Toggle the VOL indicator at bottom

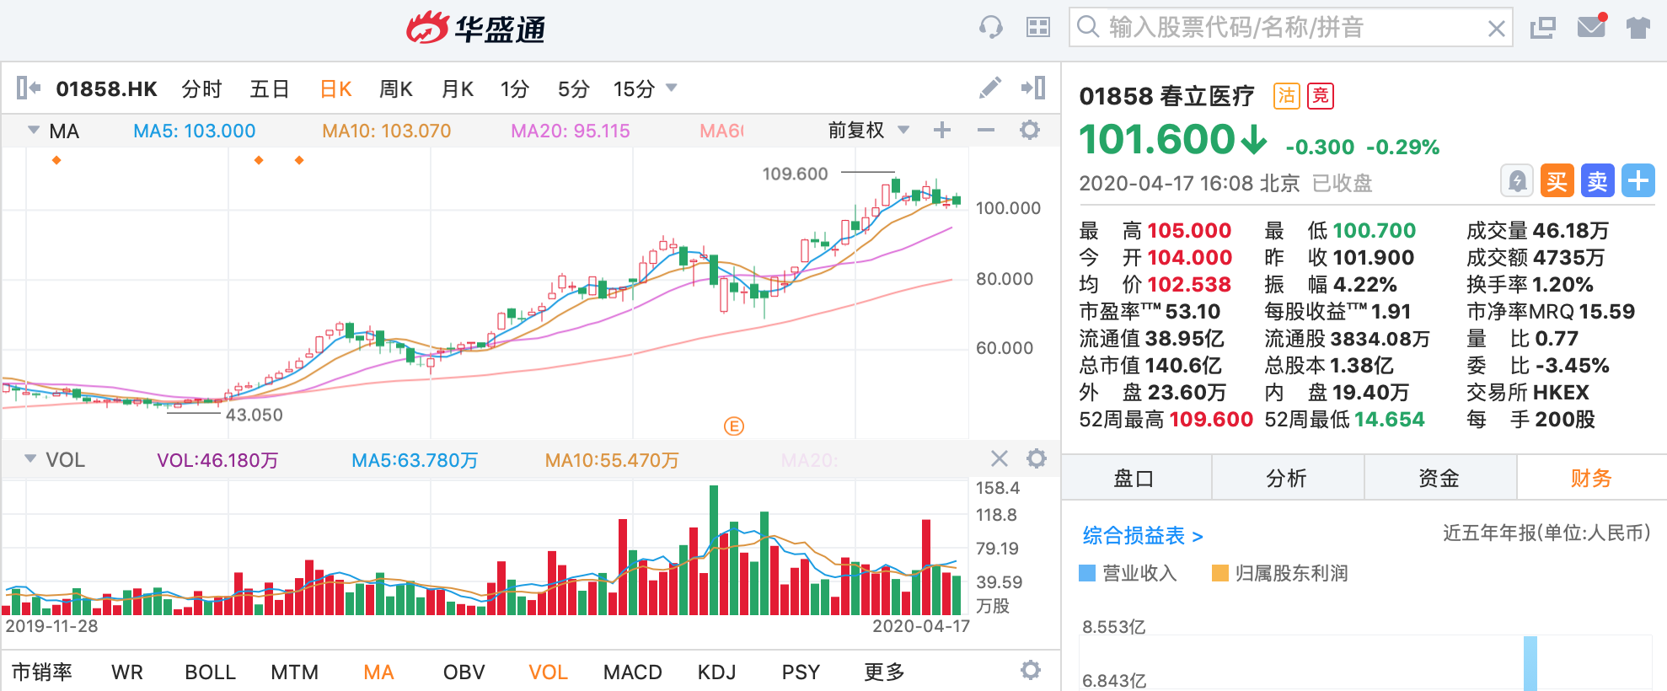pyautogui.click(x=548, y=672)
